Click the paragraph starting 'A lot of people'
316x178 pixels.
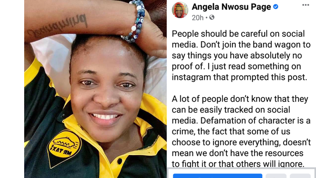241,131
